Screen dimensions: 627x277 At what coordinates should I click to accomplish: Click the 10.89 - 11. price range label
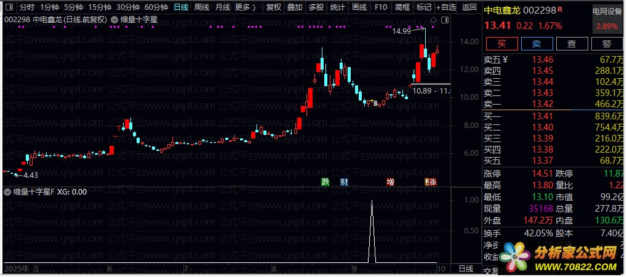[431, 91]
